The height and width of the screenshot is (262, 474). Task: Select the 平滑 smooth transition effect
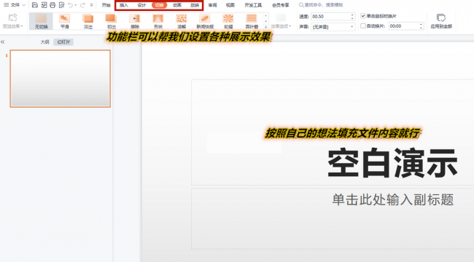click(x=64, y=21)
